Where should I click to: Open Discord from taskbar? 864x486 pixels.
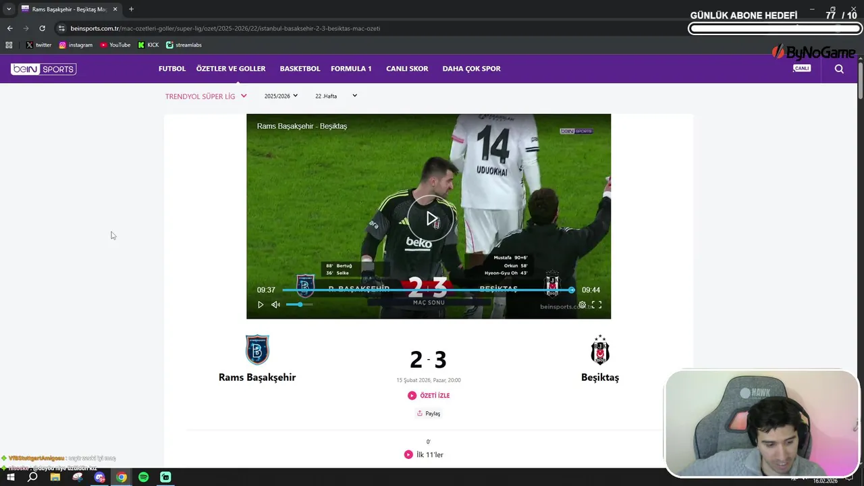[100, 477]
